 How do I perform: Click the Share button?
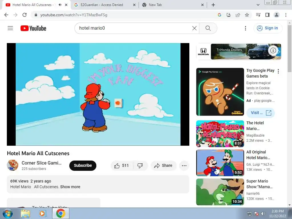(163, 165)
